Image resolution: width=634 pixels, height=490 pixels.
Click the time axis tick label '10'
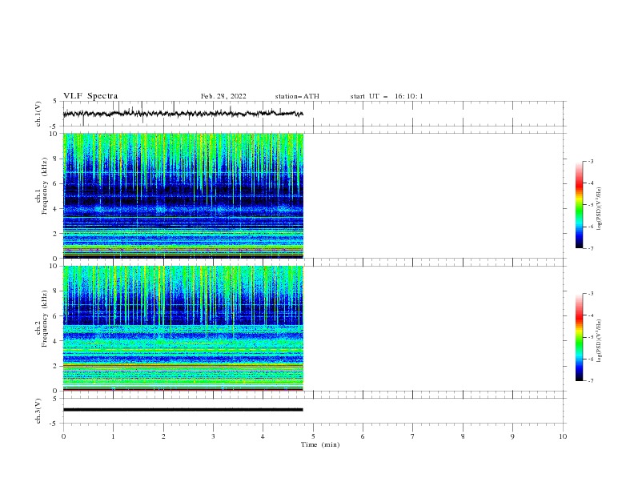pos(563,436)
